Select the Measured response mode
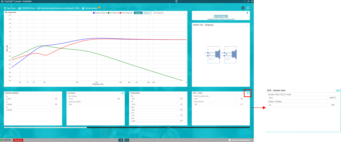This screenshot has height=142, width=341. tap(147, 13)
